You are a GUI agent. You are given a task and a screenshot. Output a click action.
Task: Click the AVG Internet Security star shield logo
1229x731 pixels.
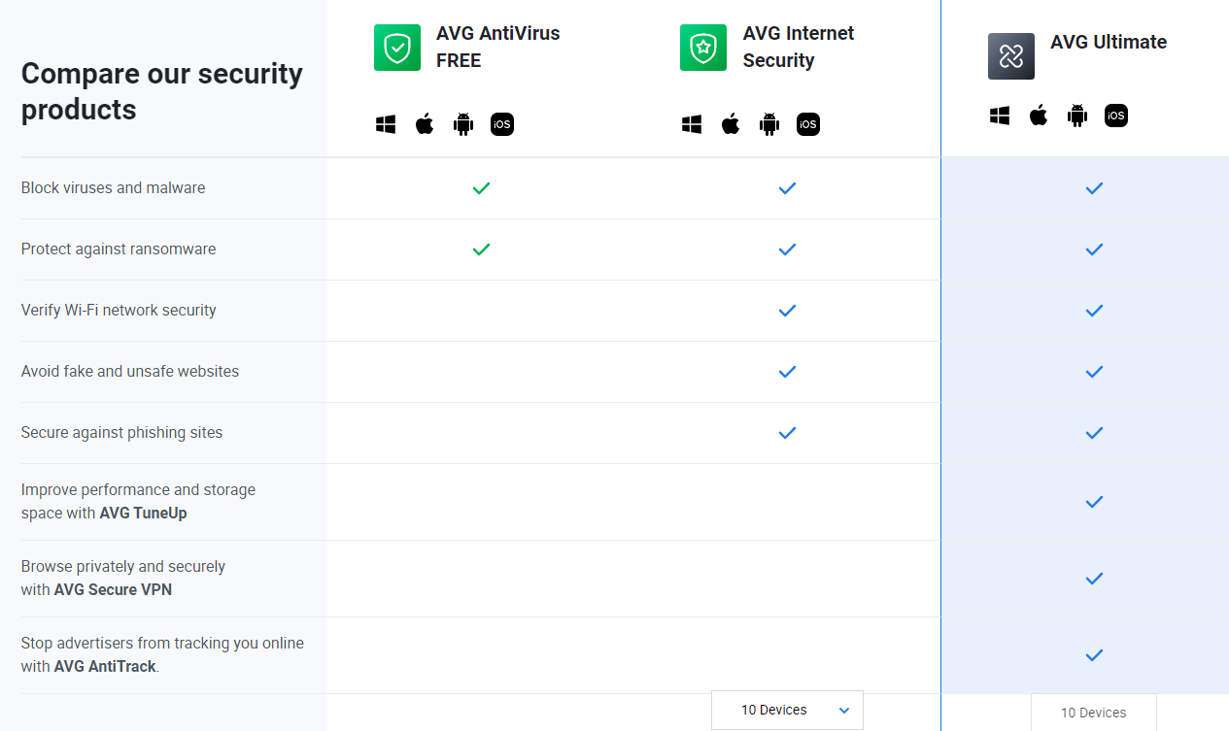tap(703, 48)
